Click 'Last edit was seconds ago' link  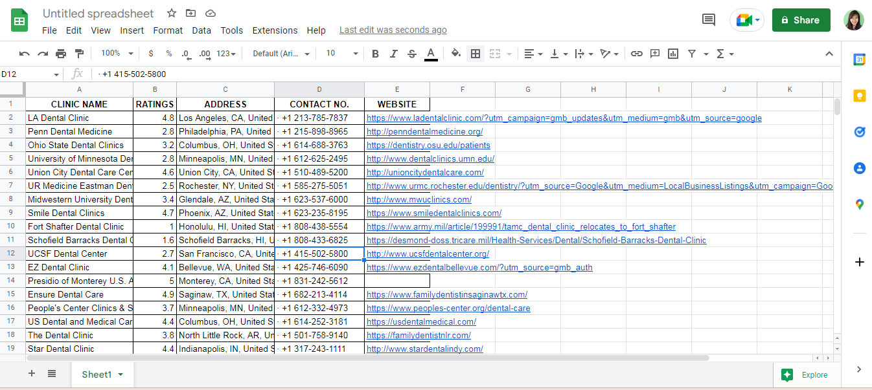pos(393,30)
